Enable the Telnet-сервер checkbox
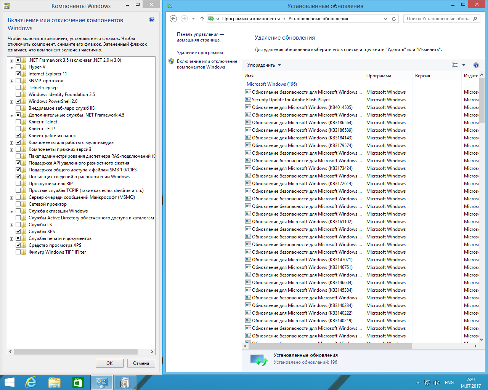The height and width of the screenshot is (390, 488). coord(18,88)
